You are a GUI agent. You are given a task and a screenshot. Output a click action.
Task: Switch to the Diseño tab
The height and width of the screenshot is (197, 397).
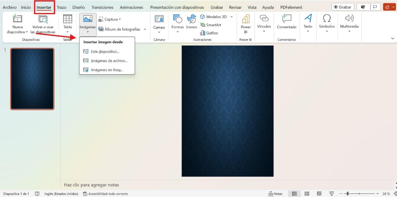point(78,7)
